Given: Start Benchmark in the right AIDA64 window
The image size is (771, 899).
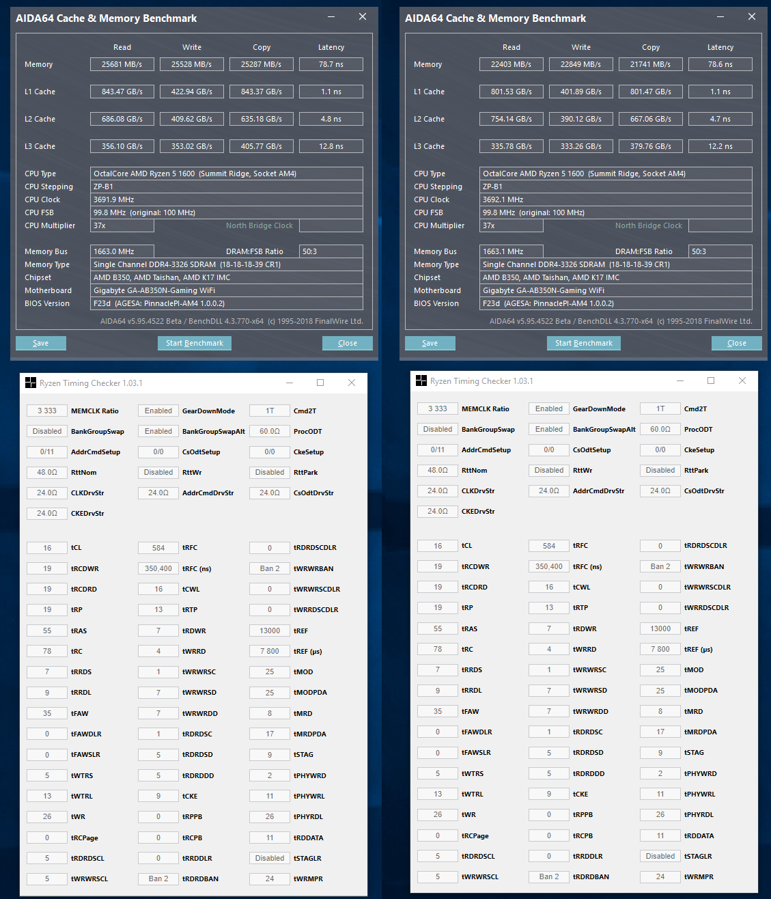Looking at the screenshot, I should point(584,343).
